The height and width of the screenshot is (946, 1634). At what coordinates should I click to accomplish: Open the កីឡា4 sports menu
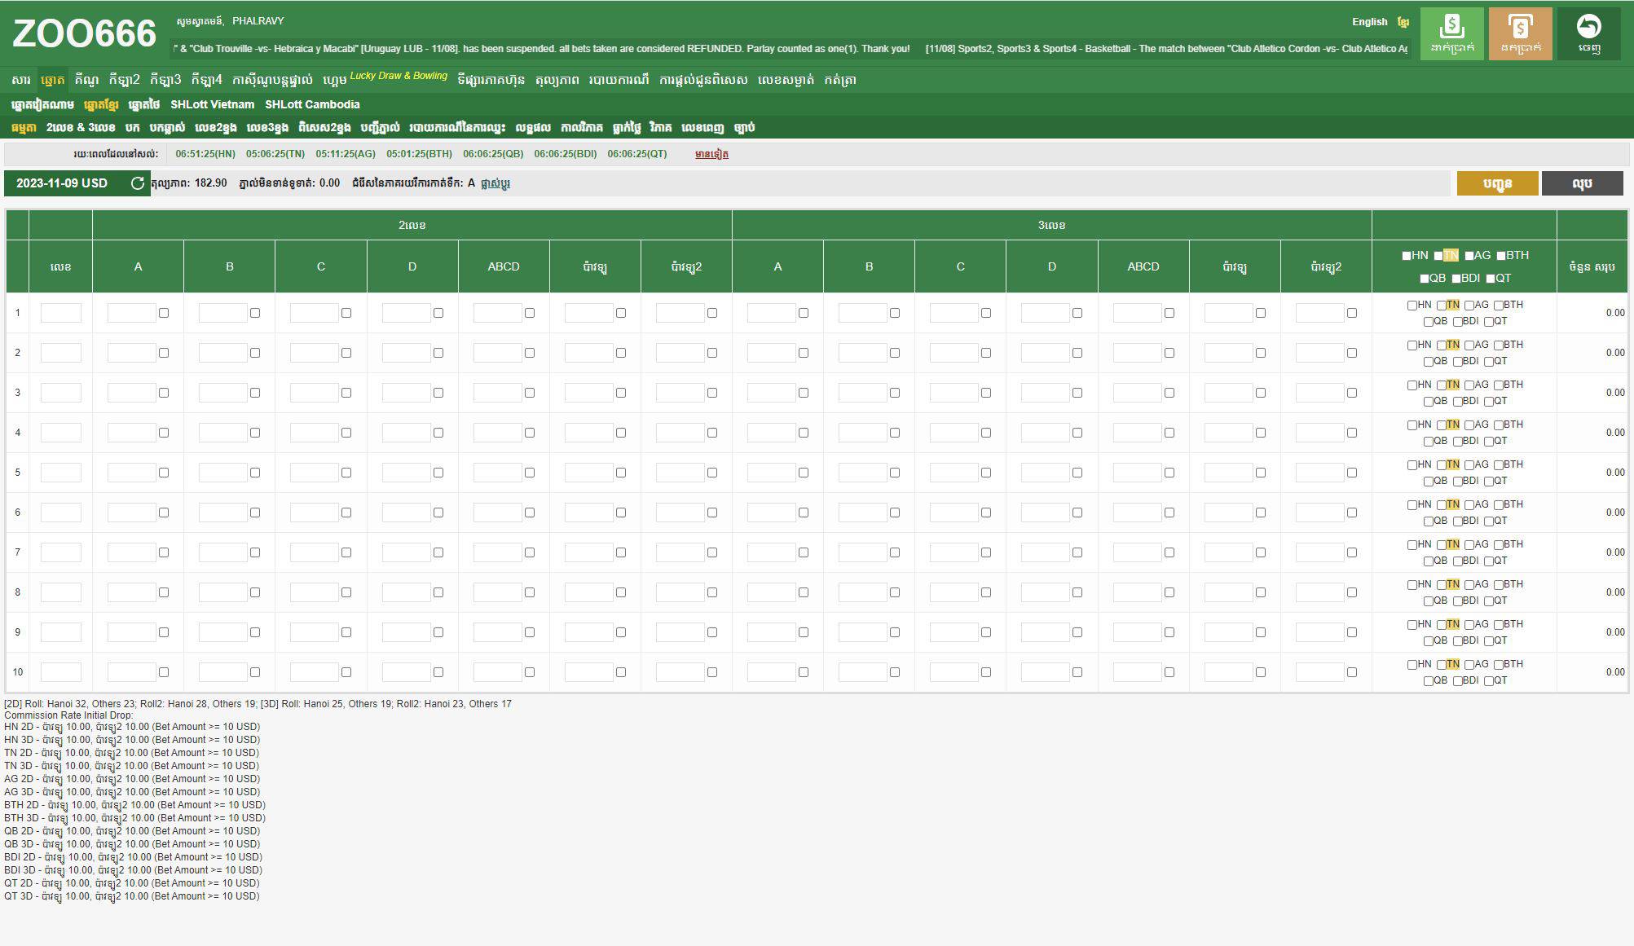[206, 80]
